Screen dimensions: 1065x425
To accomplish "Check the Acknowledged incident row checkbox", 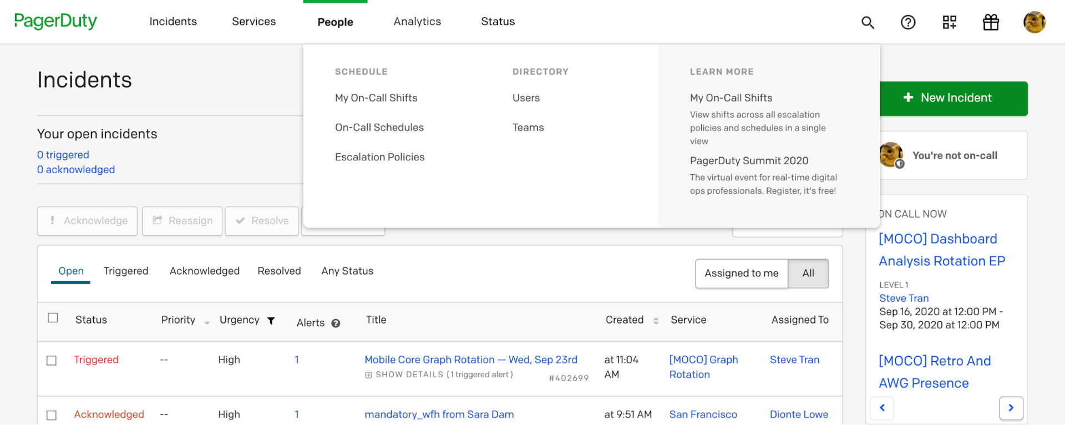I will pos(52,415).
